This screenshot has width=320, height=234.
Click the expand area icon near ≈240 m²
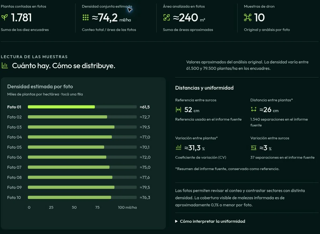[x=167, y=18]
